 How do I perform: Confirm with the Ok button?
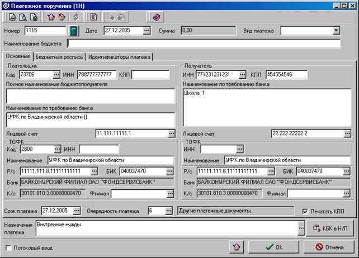[273, 247]
